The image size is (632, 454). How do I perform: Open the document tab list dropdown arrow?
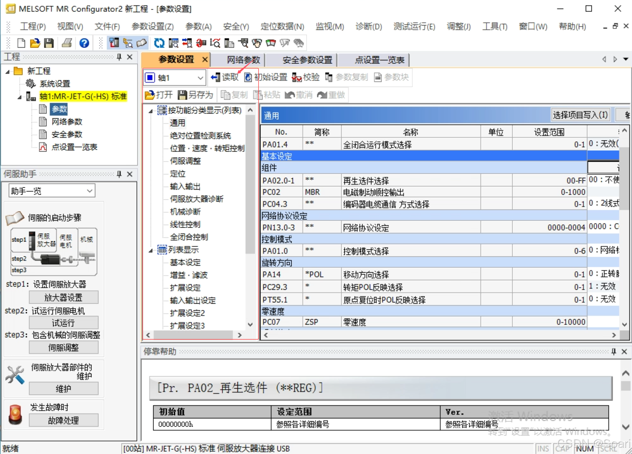click(x=626, y=59)
